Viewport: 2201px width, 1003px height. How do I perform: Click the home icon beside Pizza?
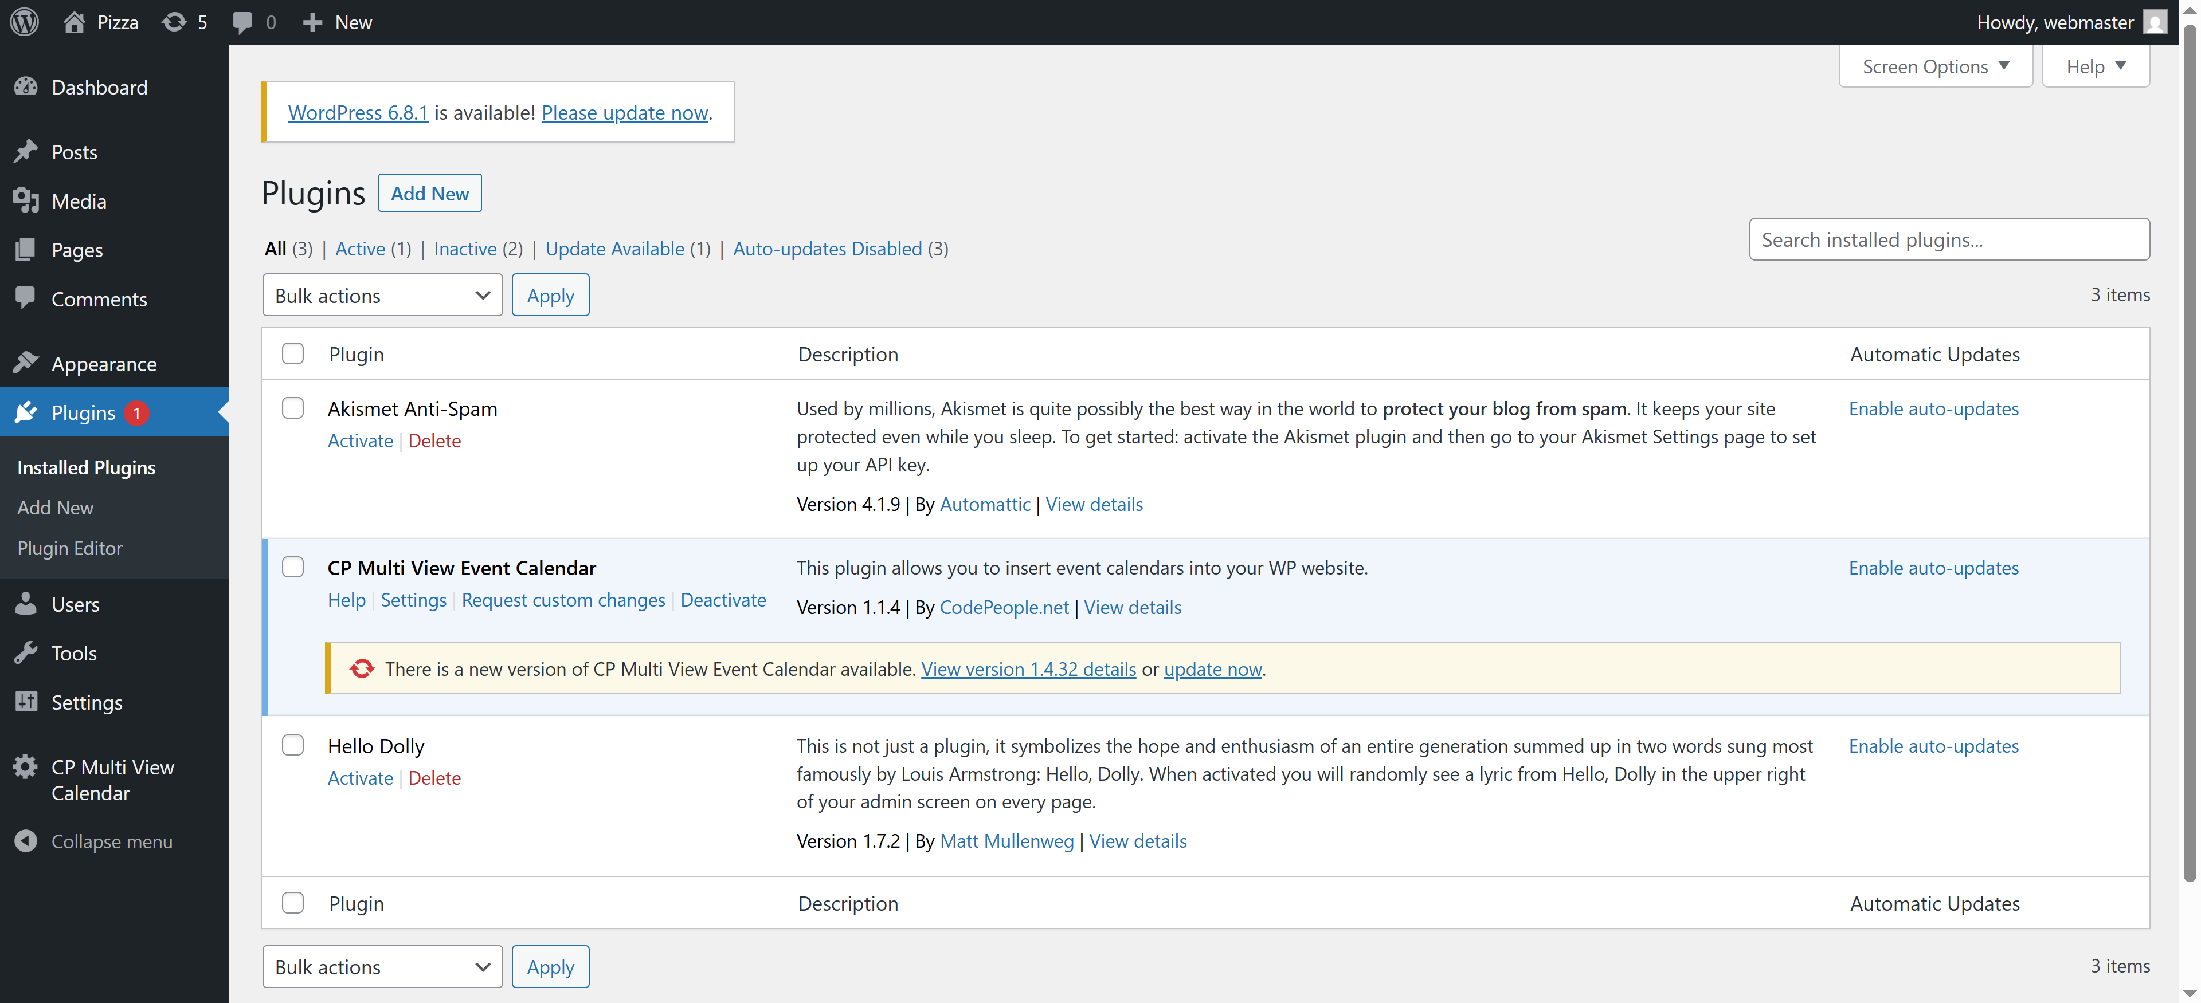click(75, 22)
